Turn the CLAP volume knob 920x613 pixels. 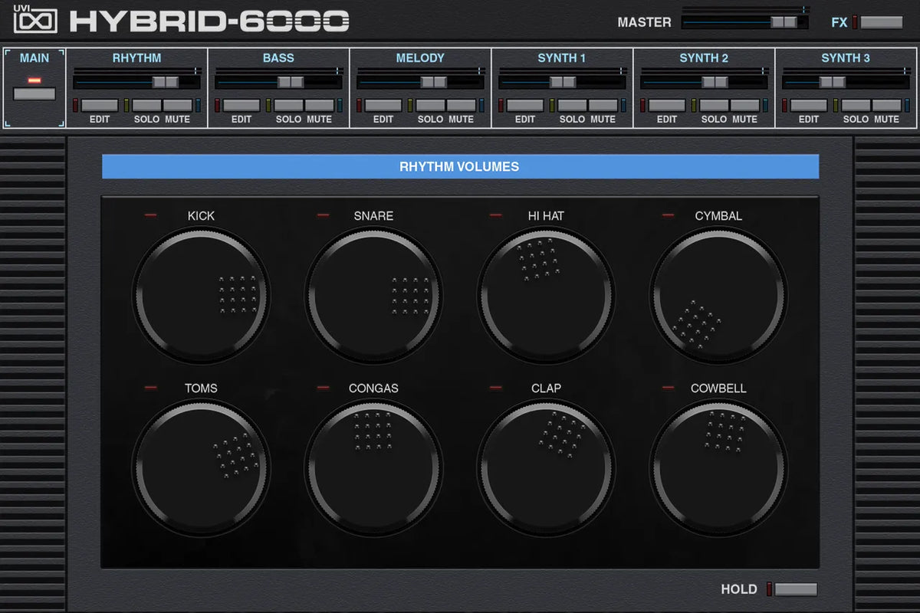[x=546, y=466]
